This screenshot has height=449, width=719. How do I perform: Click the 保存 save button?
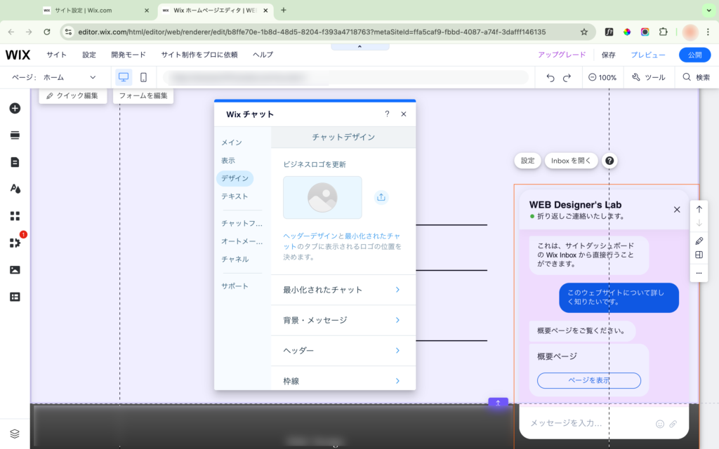(x=609, y=55)
